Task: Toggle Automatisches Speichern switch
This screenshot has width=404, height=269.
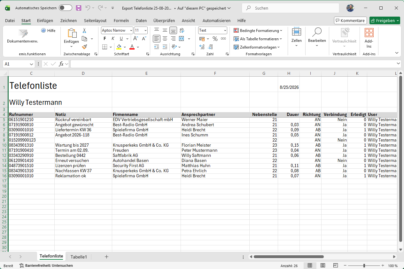Action: 66,8
